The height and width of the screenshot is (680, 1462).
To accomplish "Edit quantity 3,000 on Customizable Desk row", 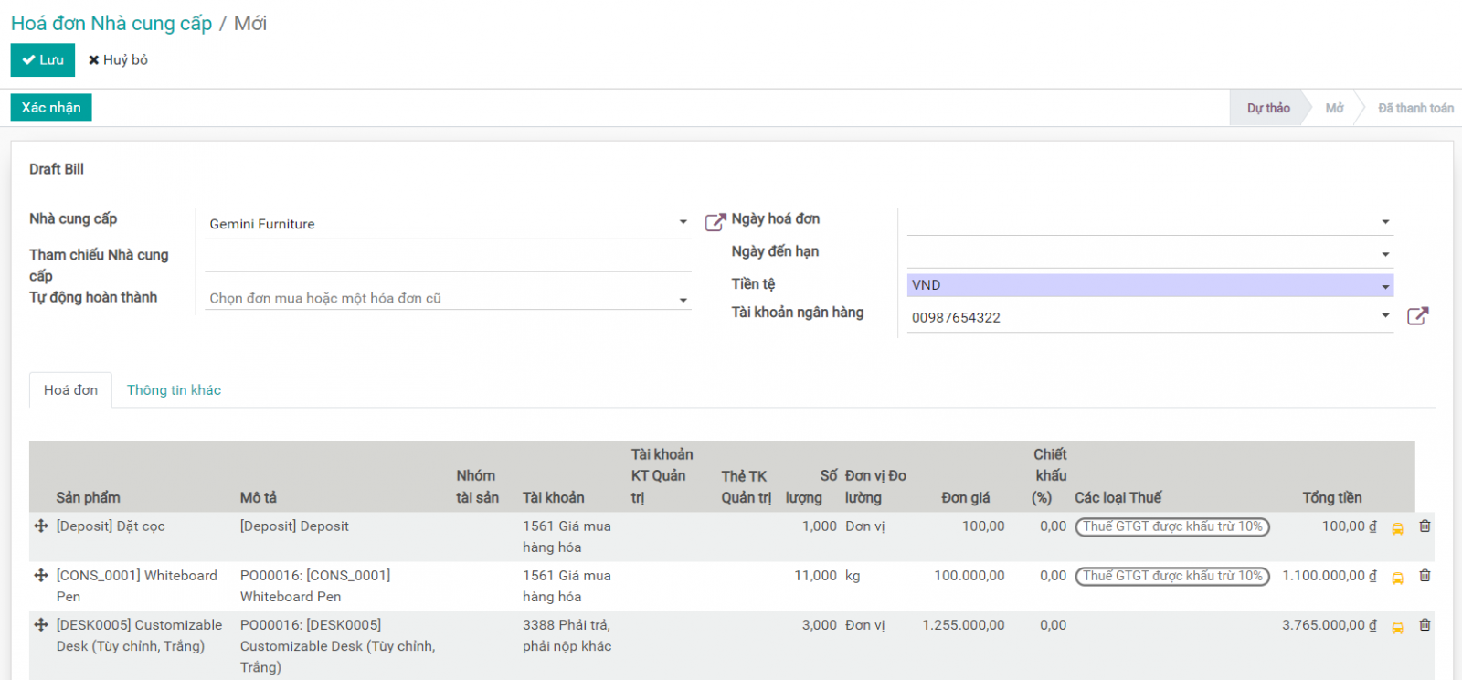I will (x=819, y=625).
